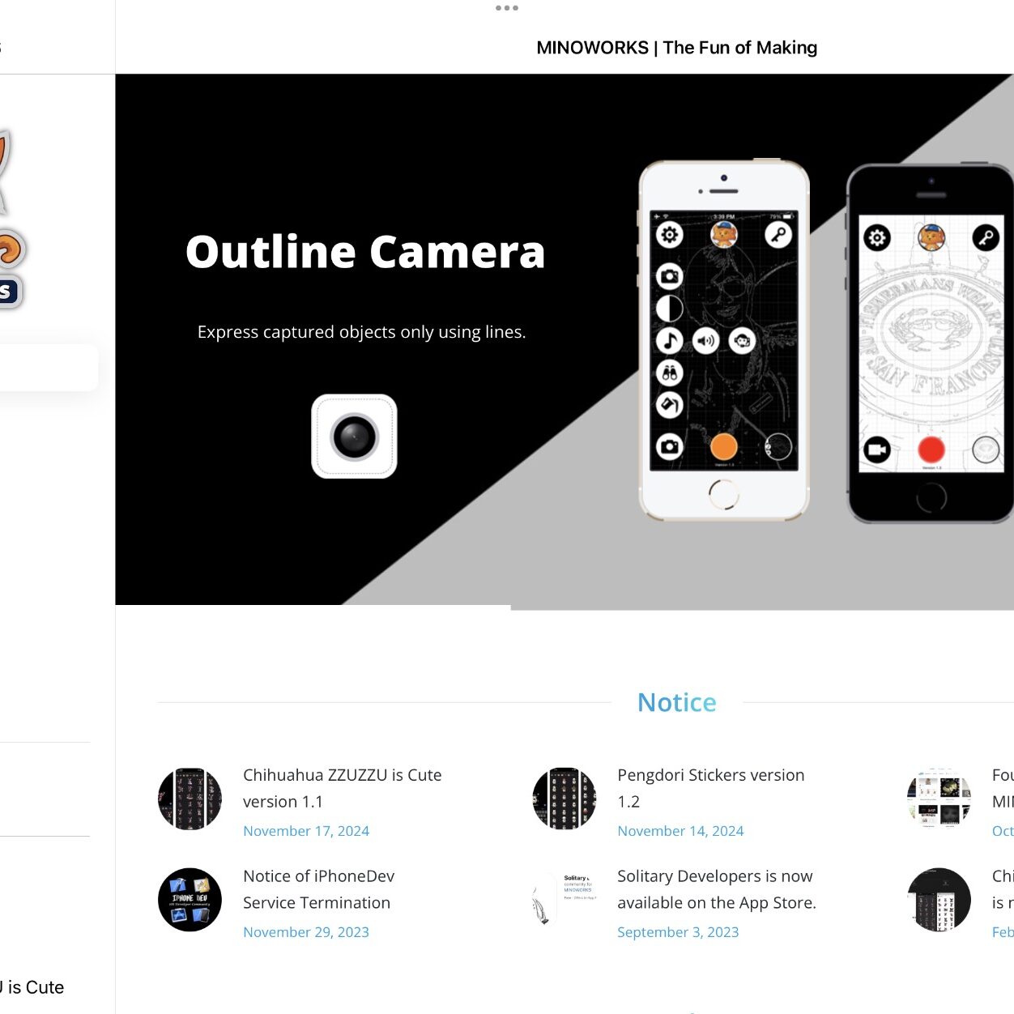Click the key icon on white iPhone screen
Screen dimensions: 1014x1014
(x=778, y=236)
